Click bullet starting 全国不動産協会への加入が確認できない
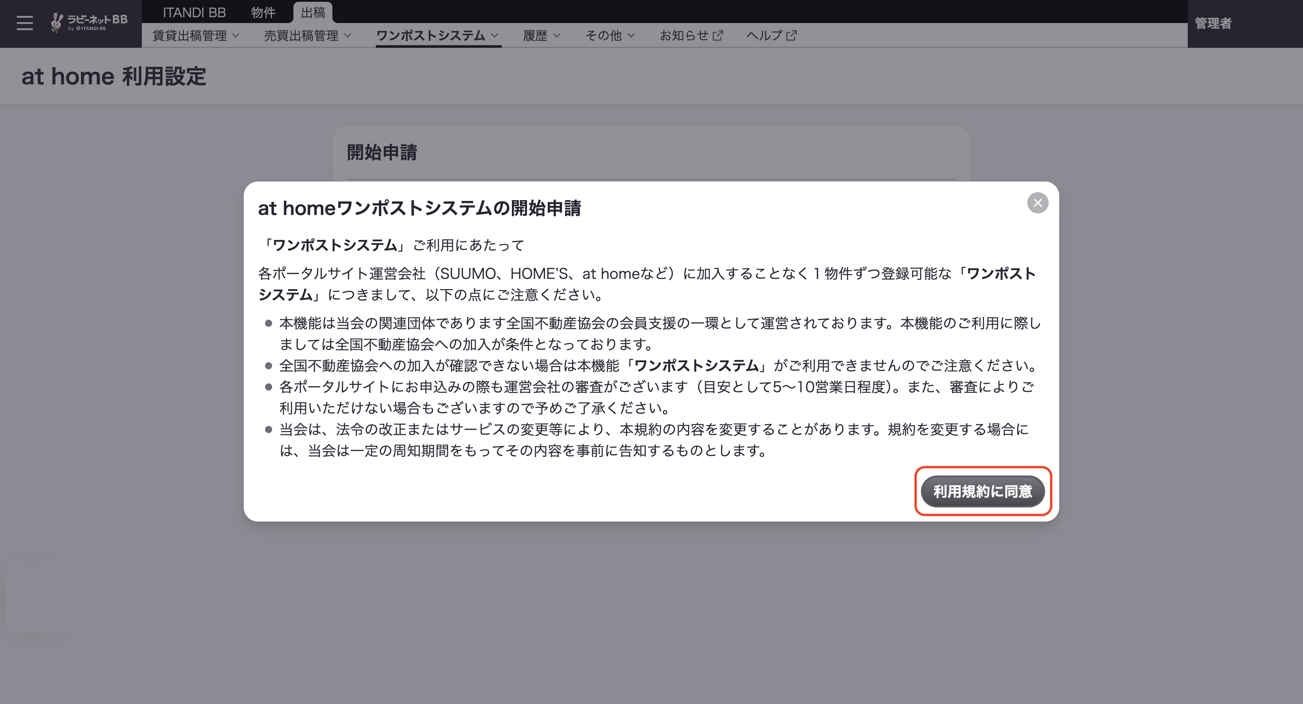This screenshot has width=1303, height=704. [x=659, y=365]
